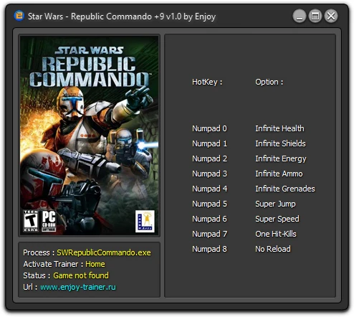Click the 'Activate Trainer :' label
Image resolution: width=354 pixels, height=317 pixels.
point(53,264)
